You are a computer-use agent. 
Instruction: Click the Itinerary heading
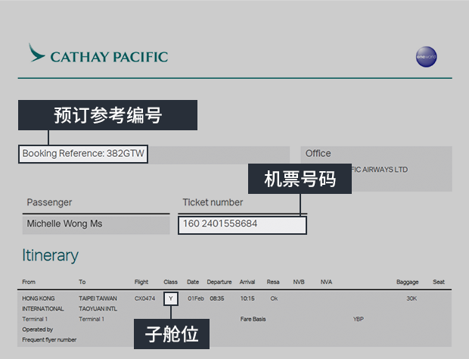pos(50,255)
